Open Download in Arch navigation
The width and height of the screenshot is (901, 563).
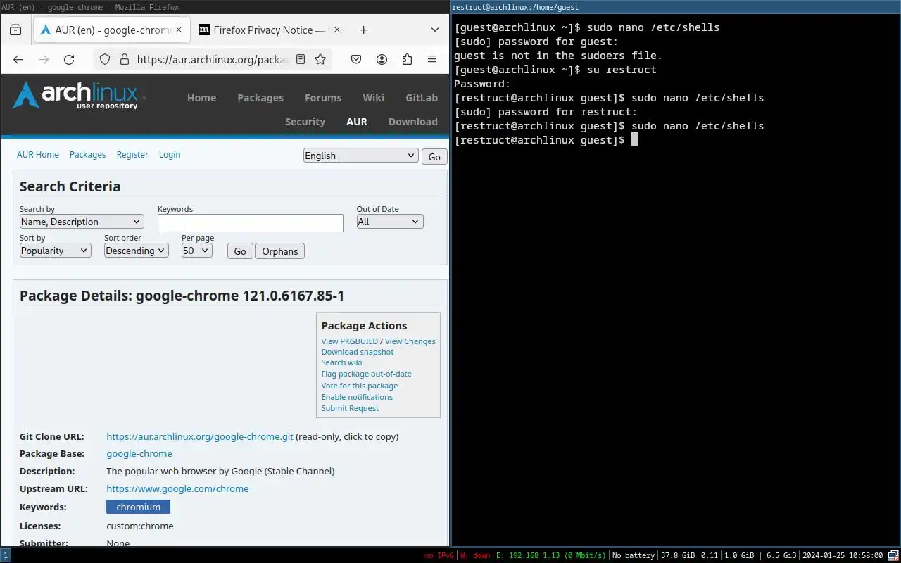click(x=413, y=122)
